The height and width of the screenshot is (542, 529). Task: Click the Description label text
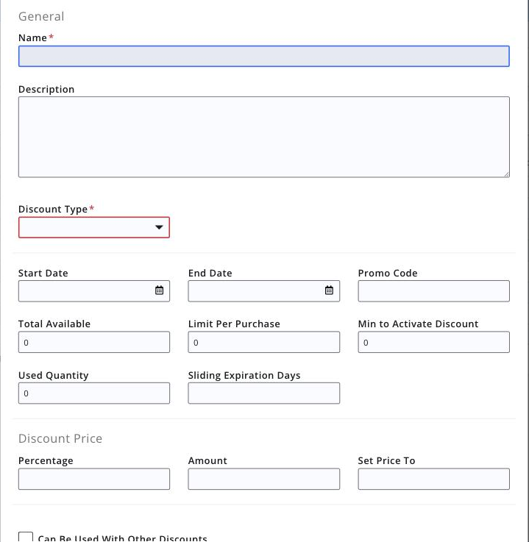pyautogui.click(x=46, y=89)
